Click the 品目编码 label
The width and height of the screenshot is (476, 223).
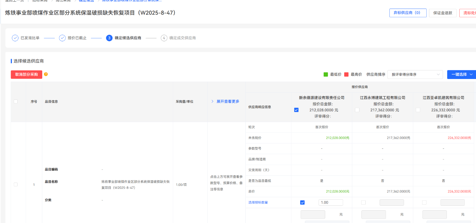point(51,170)
